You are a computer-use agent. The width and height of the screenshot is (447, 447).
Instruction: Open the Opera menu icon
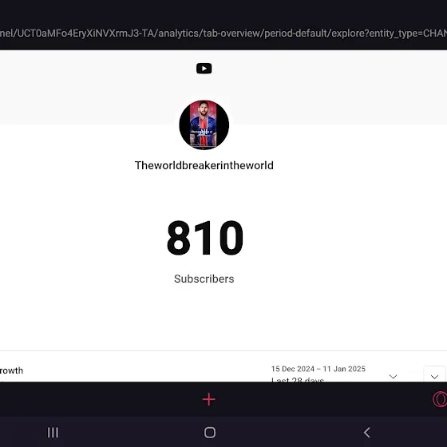(440, 399)
